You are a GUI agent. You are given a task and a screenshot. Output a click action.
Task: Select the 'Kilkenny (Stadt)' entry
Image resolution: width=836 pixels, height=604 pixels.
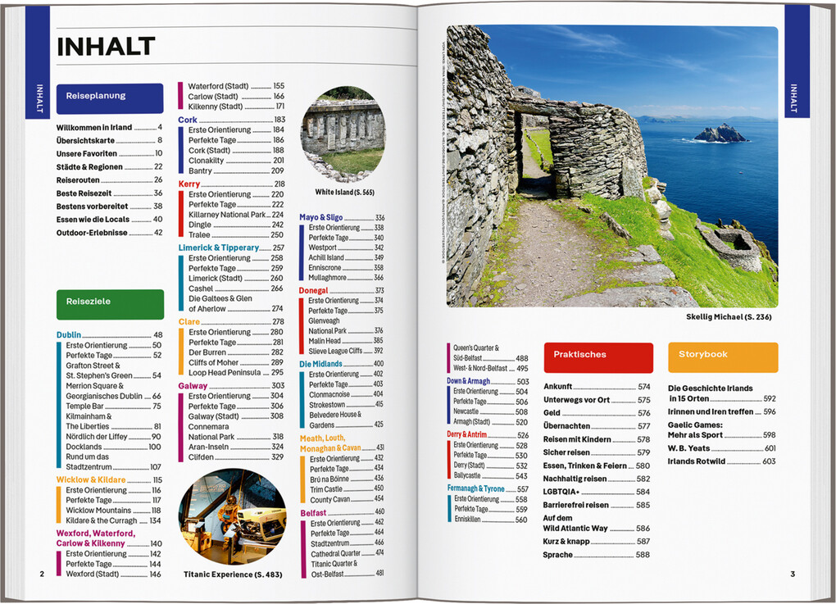coord(236,106)
